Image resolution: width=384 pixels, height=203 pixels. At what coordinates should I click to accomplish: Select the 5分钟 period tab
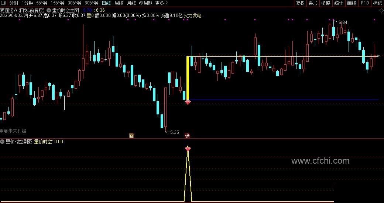(42, 3)
